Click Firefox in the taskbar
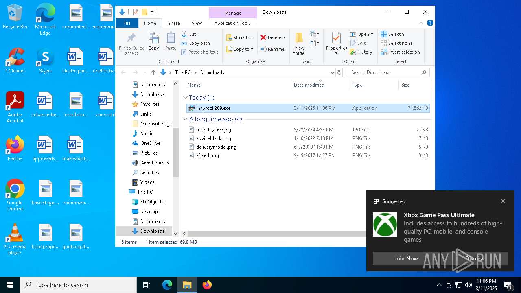The width and height of the screenshot is (521, 293). pos(207,285)
